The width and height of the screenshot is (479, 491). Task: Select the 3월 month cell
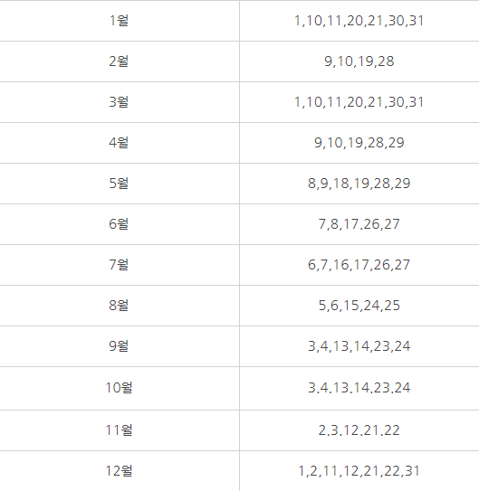point(119,102)
